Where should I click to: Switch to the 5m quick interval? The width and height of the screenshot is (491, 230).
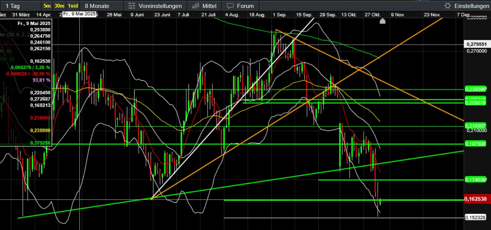coord(47,6)
